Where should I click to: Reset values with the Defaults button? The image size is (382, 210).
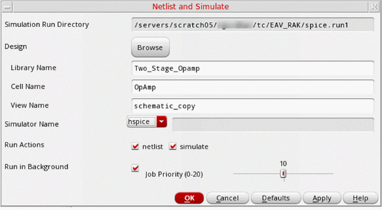click(x=276, y=198)
